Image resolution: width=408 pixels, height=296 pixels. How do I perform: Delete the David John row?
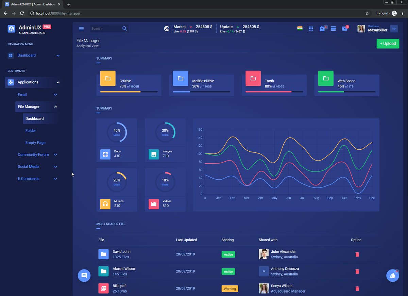[x=357, y=254]
